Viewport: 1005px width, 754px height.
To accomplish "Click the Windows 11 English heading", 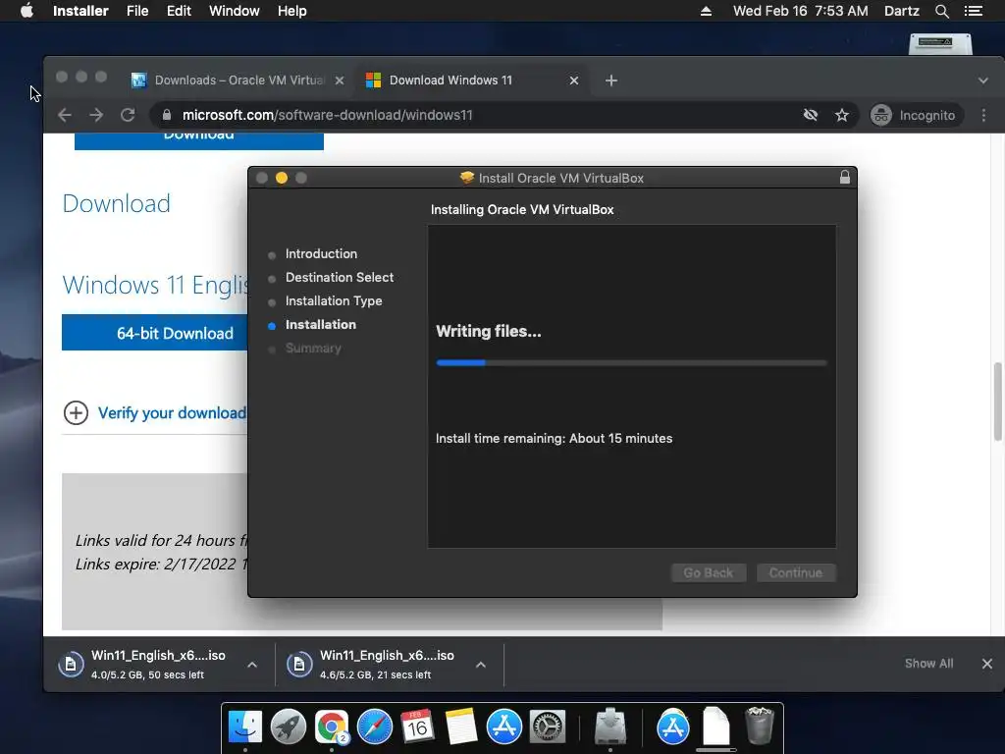I will click(155, 285).
